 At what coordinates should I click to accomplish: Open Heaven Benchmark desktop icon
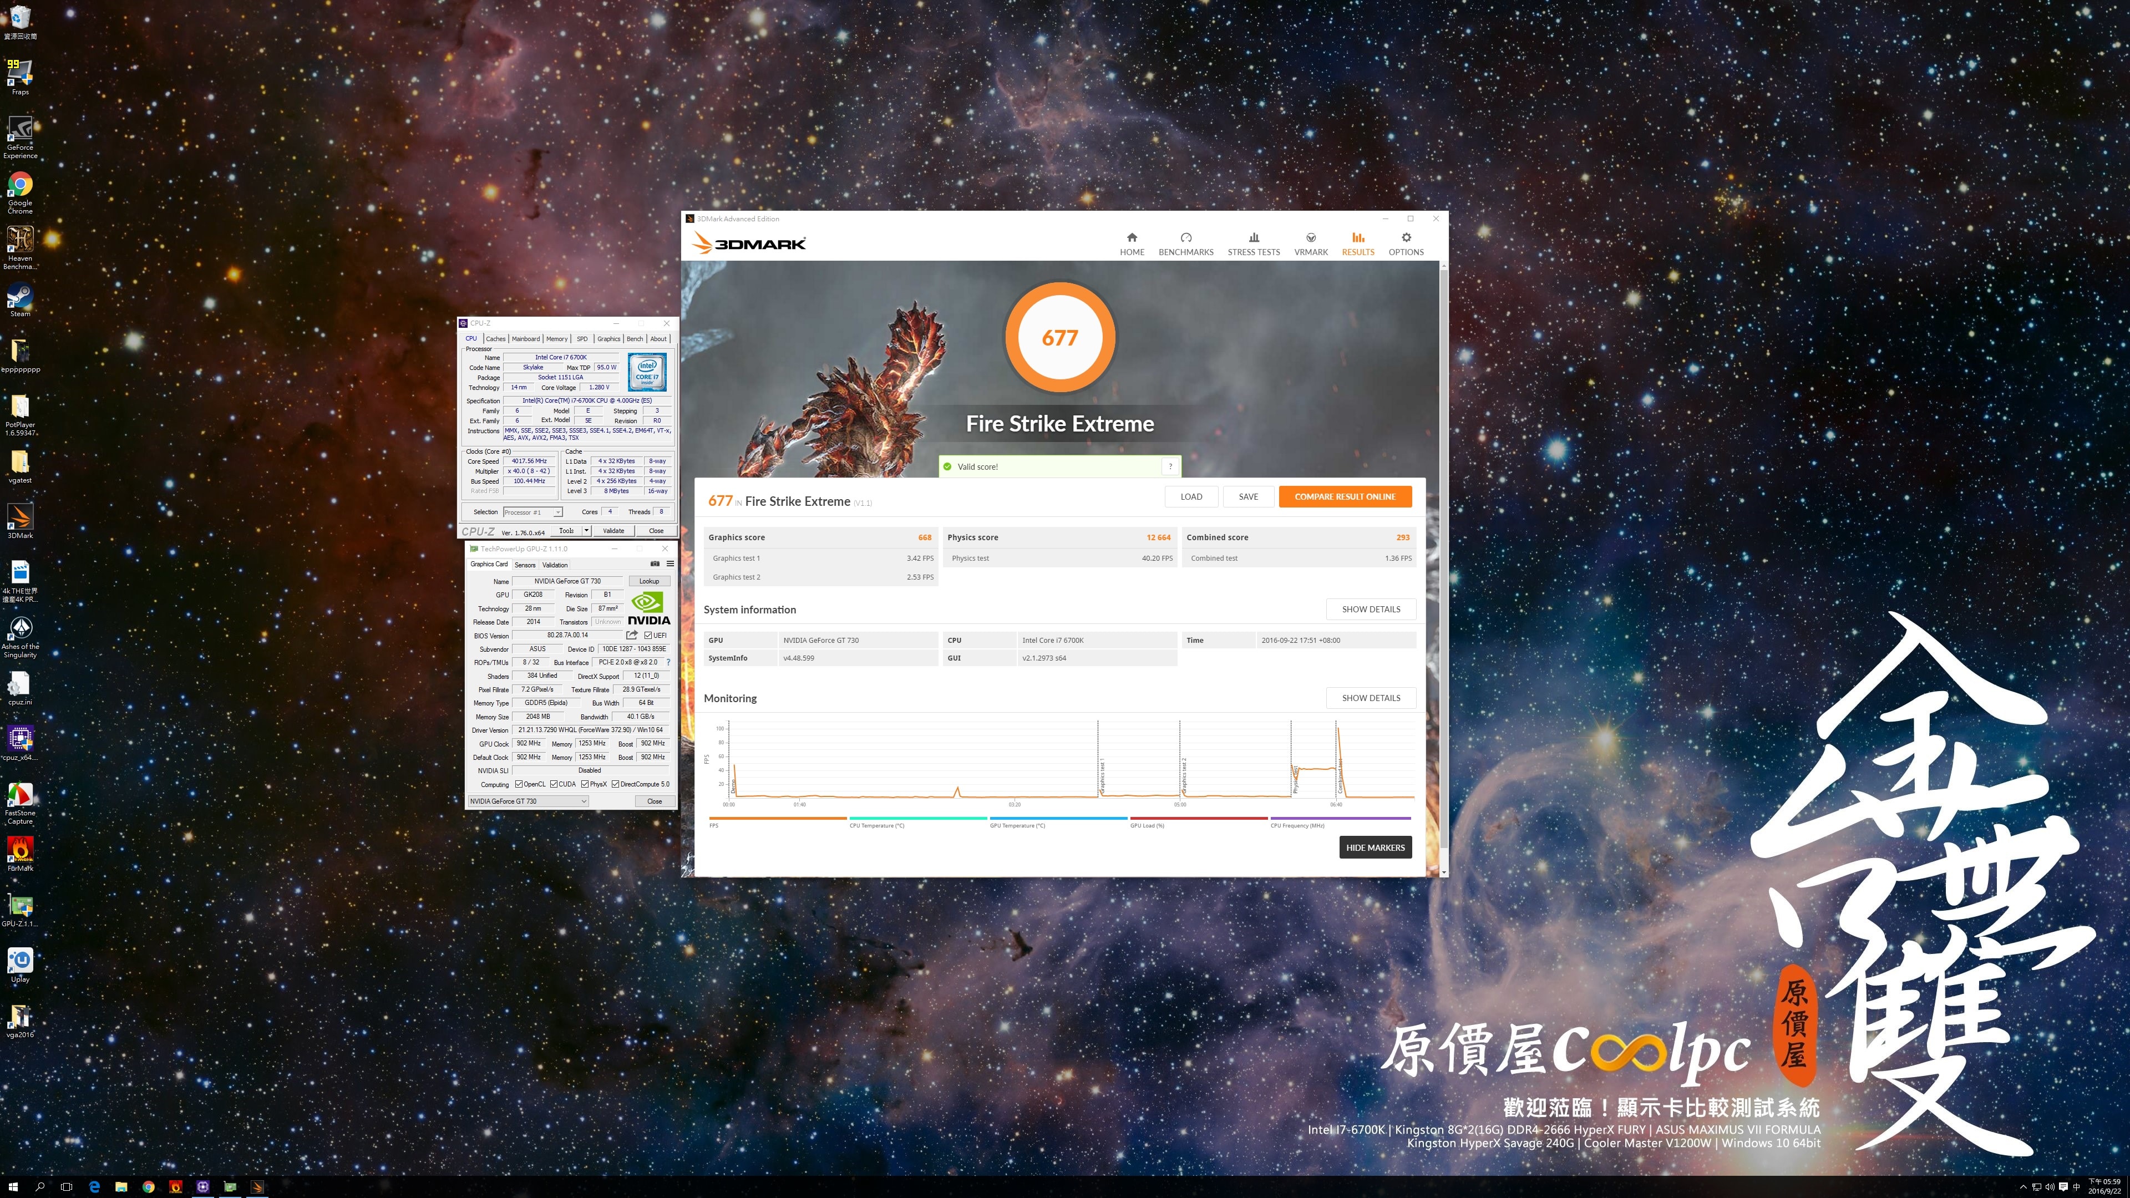pyautogui.click(x=20, y=248)
